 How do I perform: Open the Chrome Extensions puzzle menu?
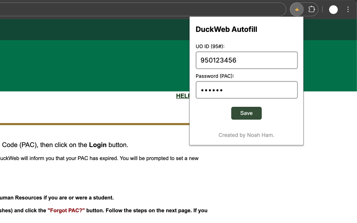[311, 9]
